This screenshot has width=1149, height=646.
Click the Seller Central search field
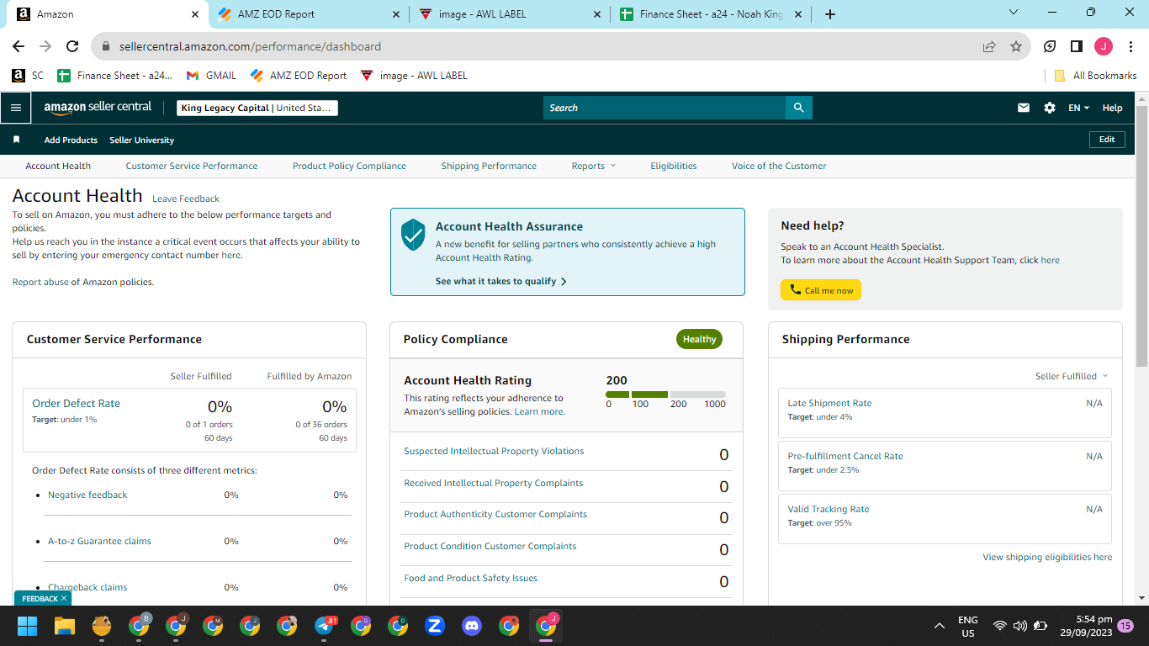pyautogui.click(x=665, y=108)
